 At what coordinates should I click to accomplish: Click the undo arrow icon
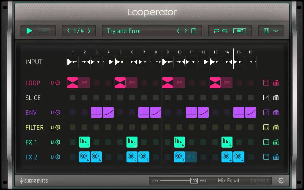tap(216, 31)
